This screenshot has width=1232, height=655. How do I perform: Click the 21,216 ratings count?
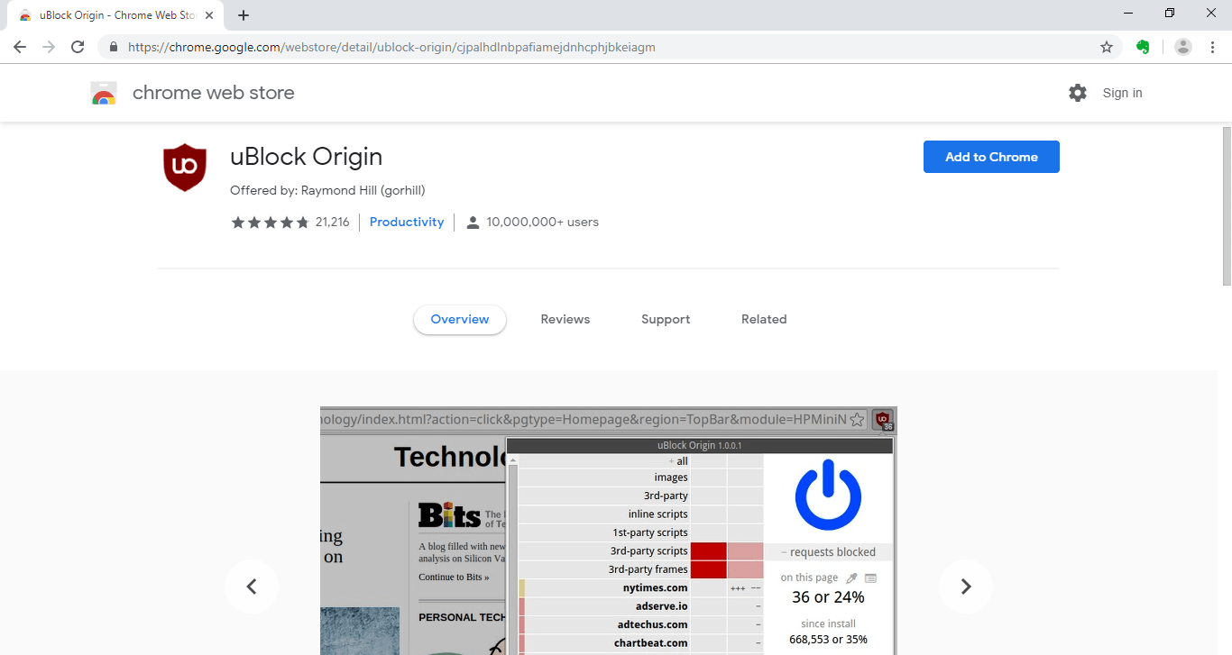click(x=333, y=223)
